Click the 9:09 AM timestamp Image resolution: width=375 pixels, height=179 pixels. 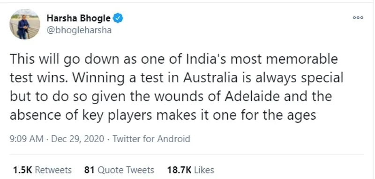point(27,139)
